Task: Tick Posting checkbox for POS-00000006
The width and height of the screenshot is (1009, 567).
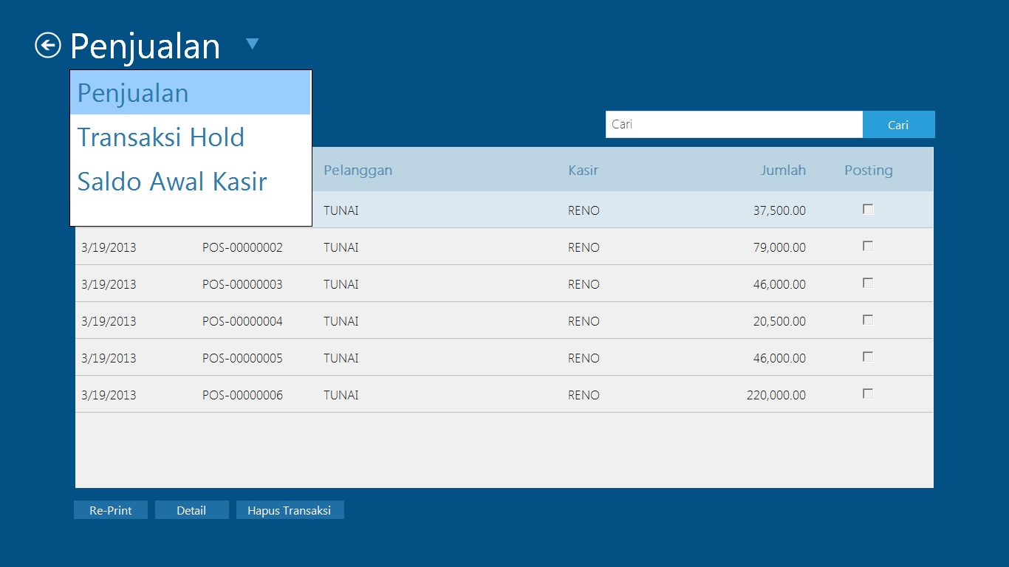Action: [868, 394]
